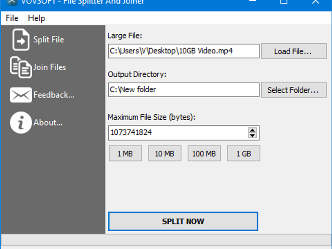
Task: Set size preset to 1 GB
Action: click(x=243, y=154)
